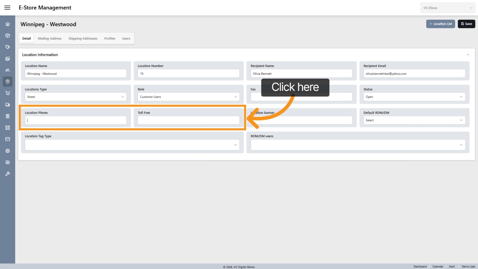The height and width of the screenshot is (269, 478).
Task: Open the shopping cart icon
Action: coord(8,93)
